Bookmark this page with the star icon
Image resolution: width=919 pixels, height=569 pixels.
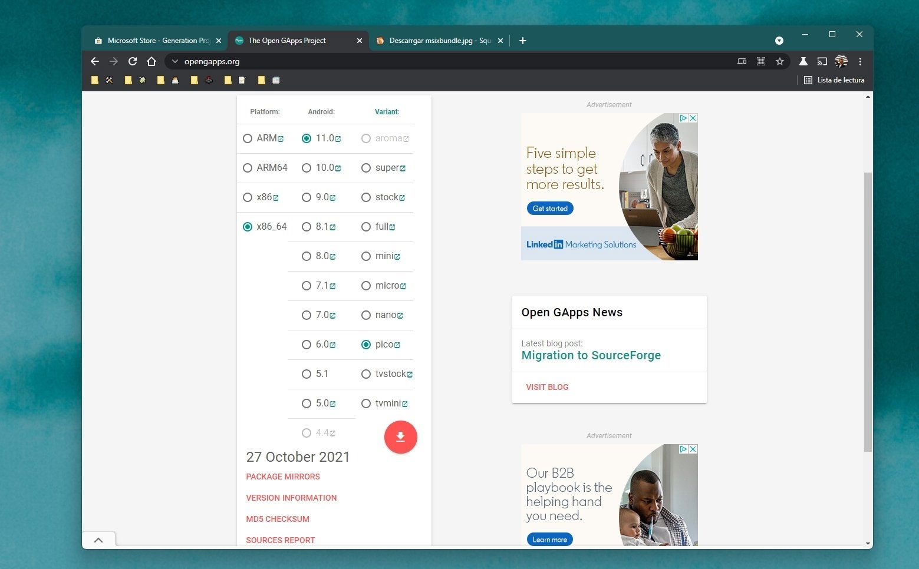[780, 61]
